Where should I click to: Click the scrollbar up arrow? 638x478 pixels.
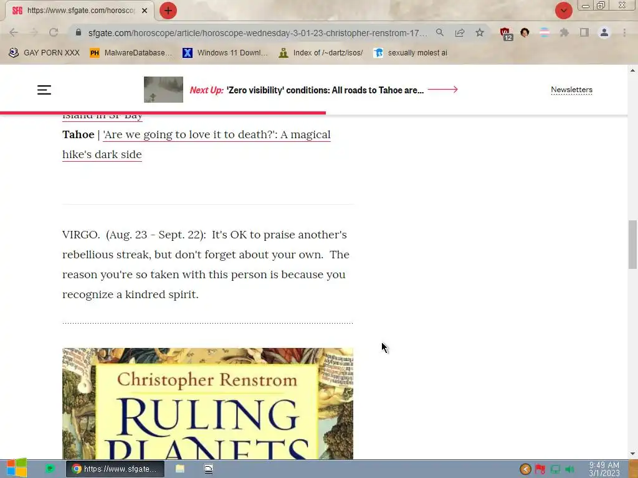coord(632,70)
